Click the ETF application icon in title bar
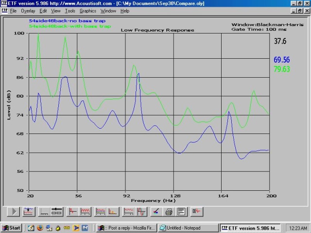This screenshot has height=233, width=311. point(4,3)
